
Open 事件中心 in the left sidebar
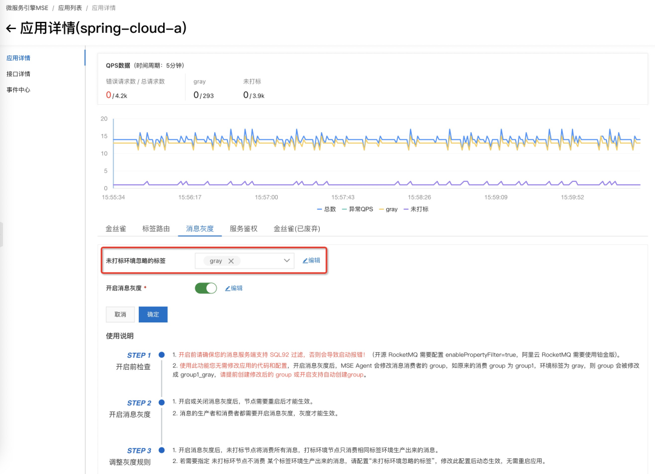click(x=18, y=90)
